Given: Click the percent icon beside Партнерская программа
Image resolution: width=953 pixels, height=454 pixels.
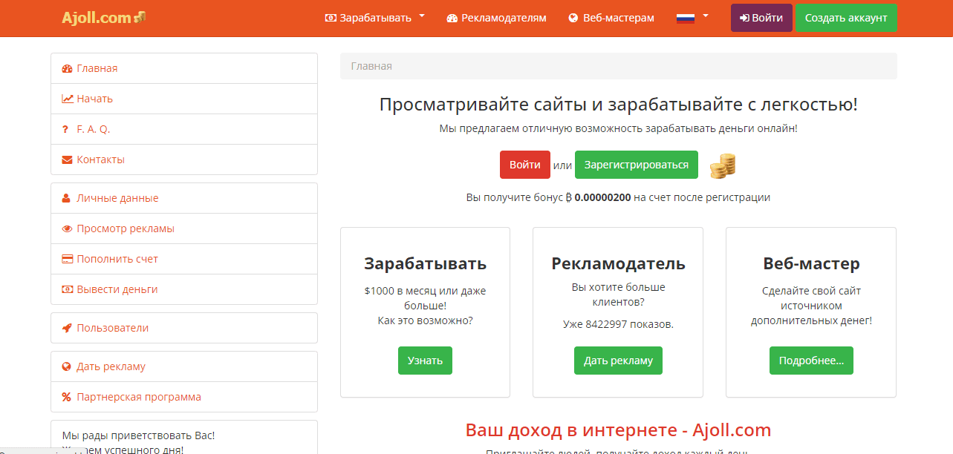Looking at the screenshot, I should tap(67, 397).
